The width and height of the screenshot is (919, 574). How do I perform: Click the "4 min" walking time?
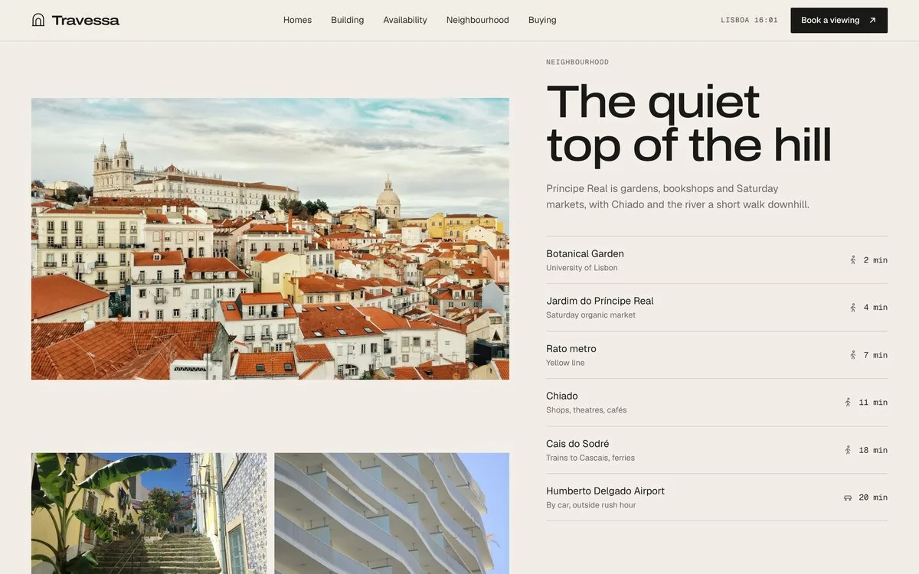tap(875, 308)
